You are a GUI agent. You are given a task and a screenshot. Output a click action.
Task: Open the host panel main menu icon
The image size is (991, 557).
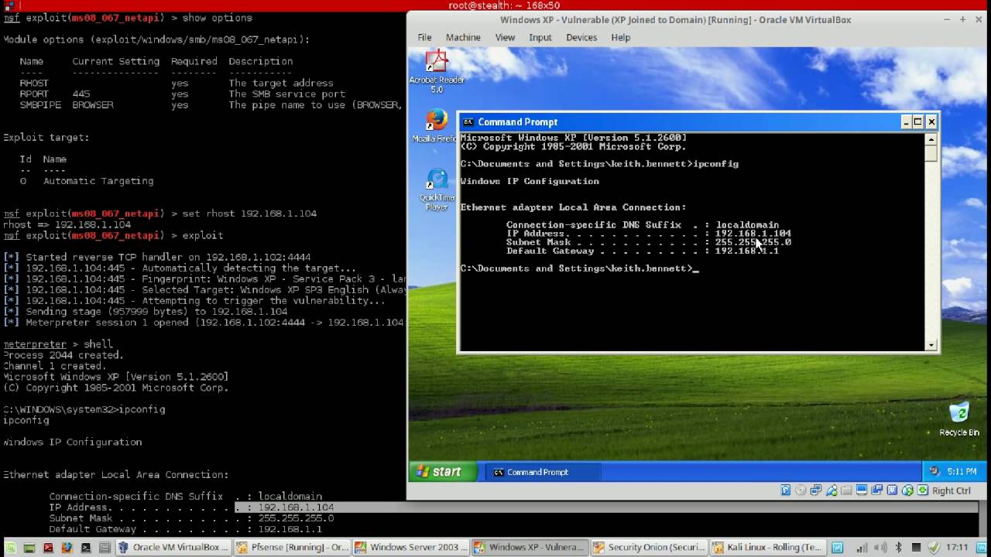point(9,547)
